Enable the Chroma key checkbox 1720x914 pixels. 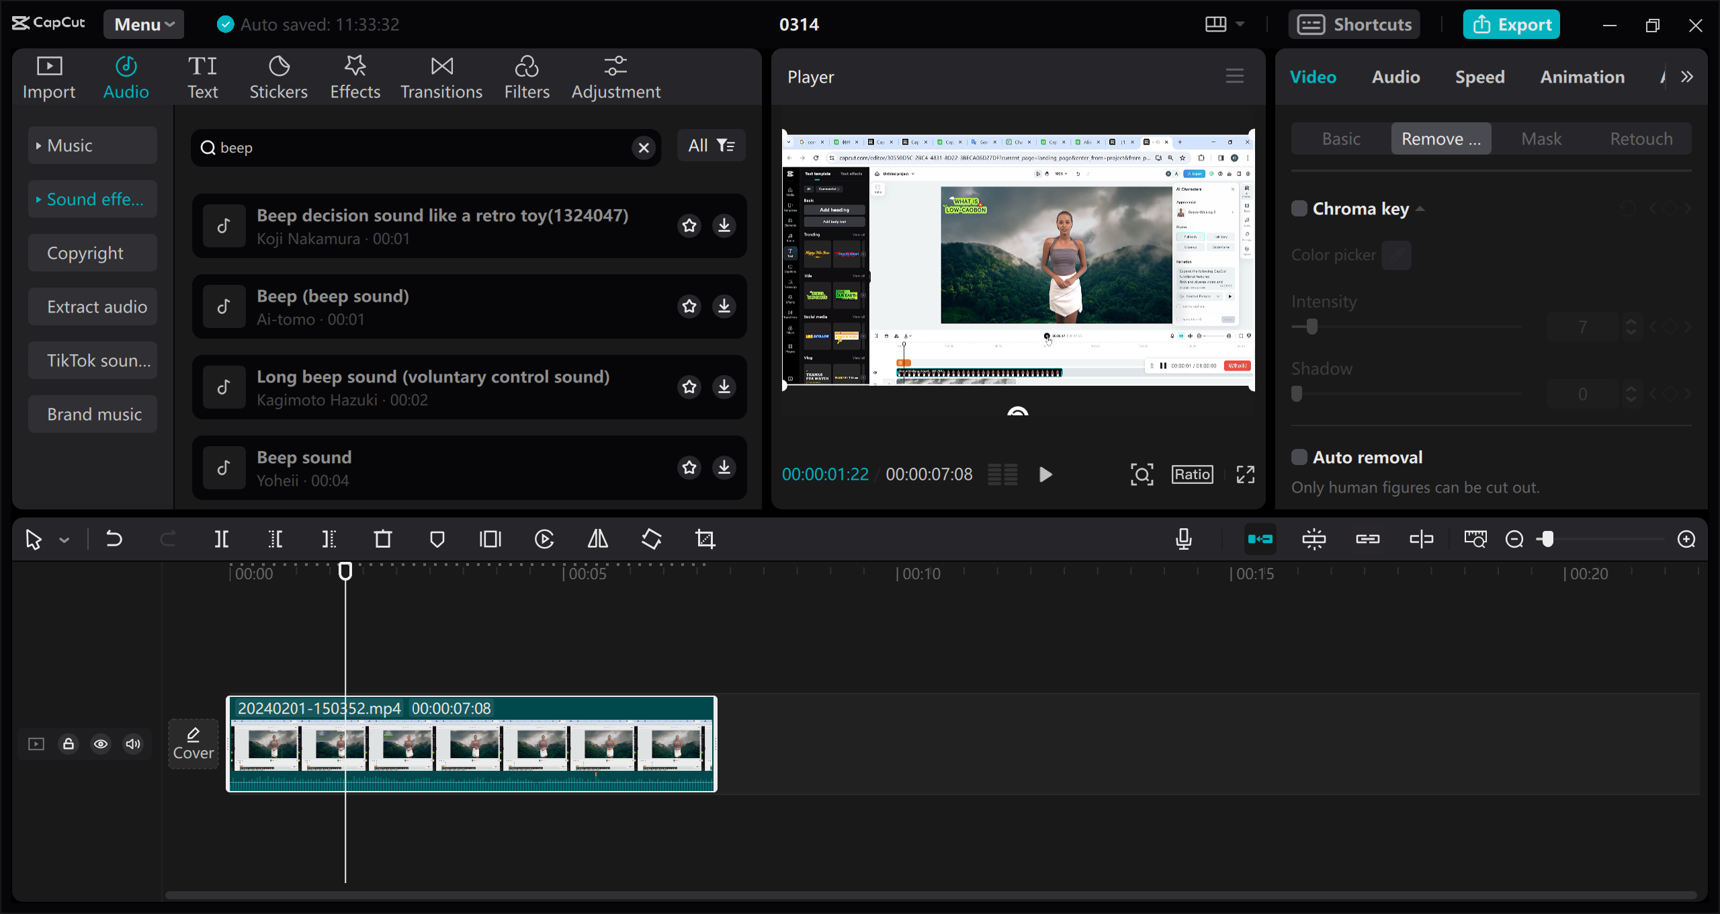[x=1299, y=209]
